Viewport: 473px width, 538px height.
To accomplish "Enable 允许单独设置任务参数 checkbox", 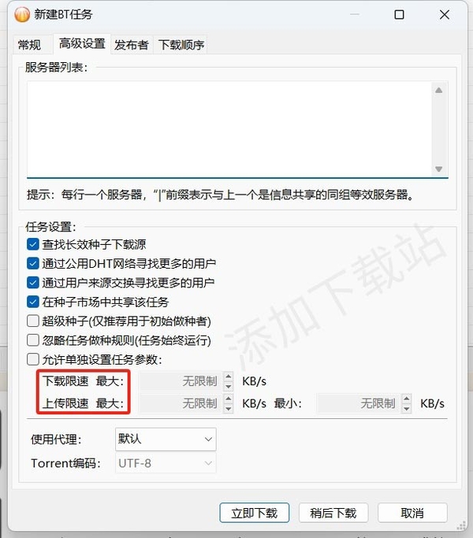I will click(32, 359).
